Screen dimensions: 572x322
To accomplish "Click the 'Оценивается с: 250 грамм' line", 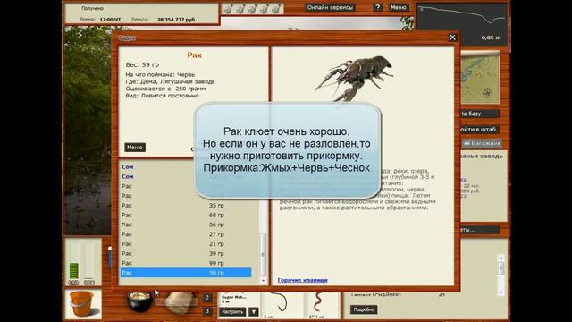I will [x=165, y=89].
